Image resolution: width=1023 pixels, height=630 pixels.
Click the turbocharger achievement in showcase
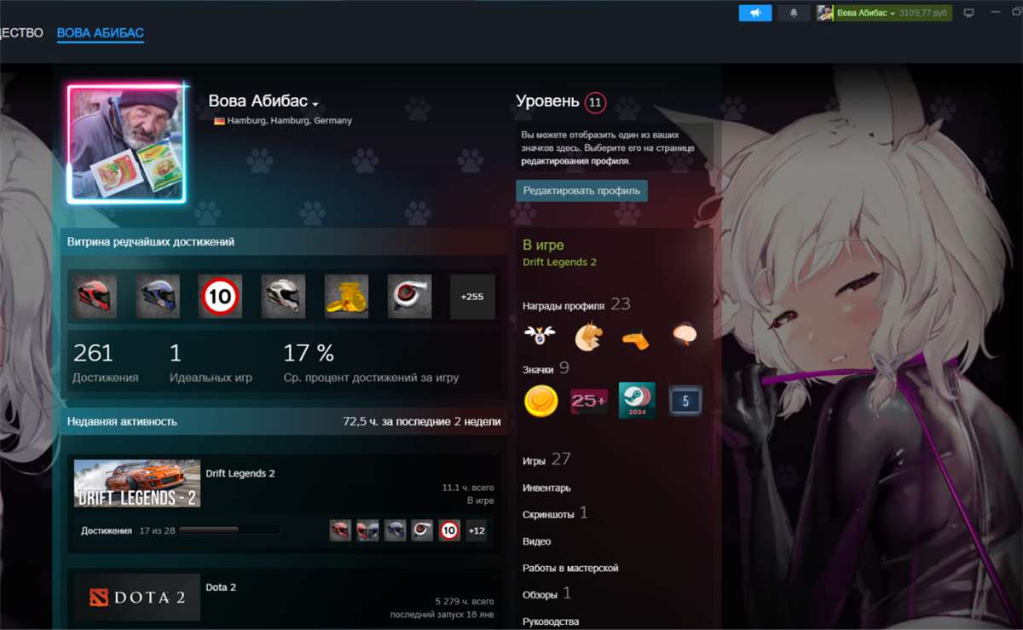click(409, 297)
